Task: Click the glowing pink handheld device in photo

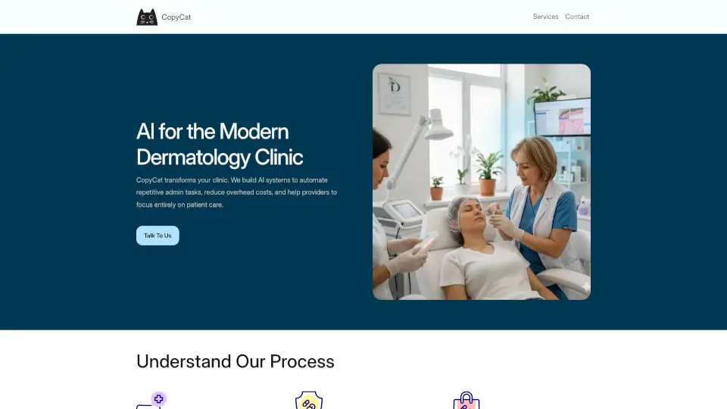Action: pyautogui.click(x=429, y=242)
